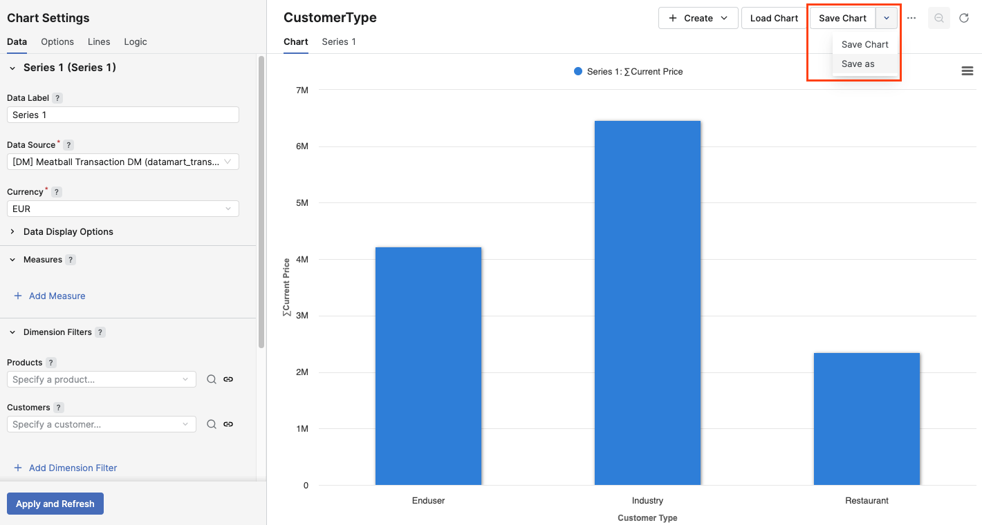The height and width of the screenshot is (525, 982).
Task: Click the help icon next to Measures
Action: click(71, 260)
